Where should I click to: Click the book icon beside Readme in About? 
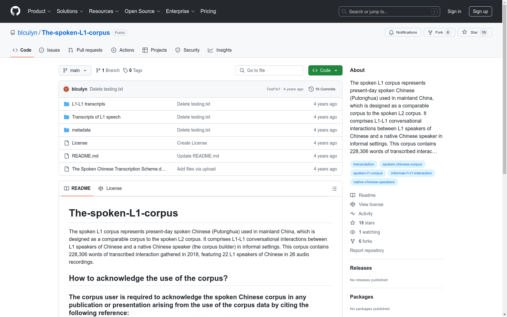click(353, 195)
